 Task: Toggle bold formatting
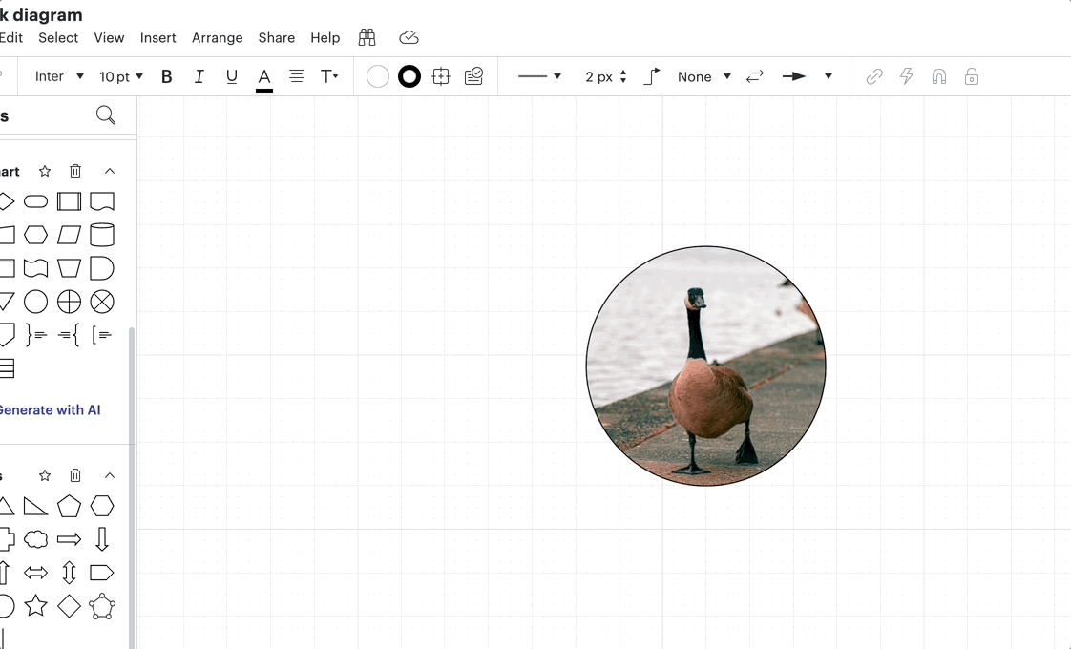coord(167,76)
